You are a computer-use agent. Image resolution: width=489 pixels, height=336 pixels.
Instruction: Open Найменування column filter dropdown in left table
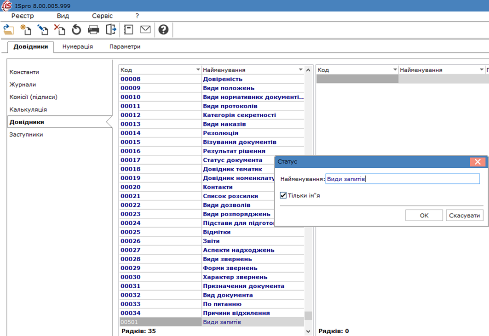301,70
